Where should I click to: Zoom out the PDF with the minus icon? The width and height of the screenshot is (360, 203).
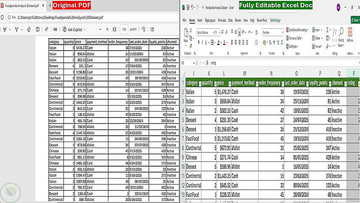(x=100, y=30)
